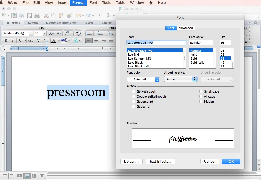Viewport: 261px width, 180px height.
Task: Open the Insert menu
Action: tap(63, 3)
